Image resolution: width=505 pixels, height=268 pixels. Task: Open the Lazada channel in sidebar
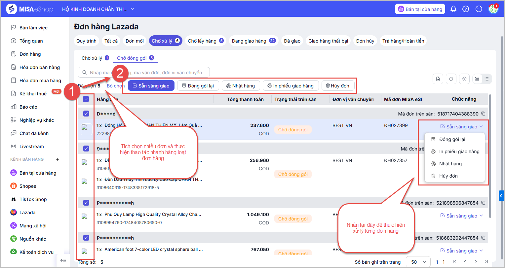[27, 213]
